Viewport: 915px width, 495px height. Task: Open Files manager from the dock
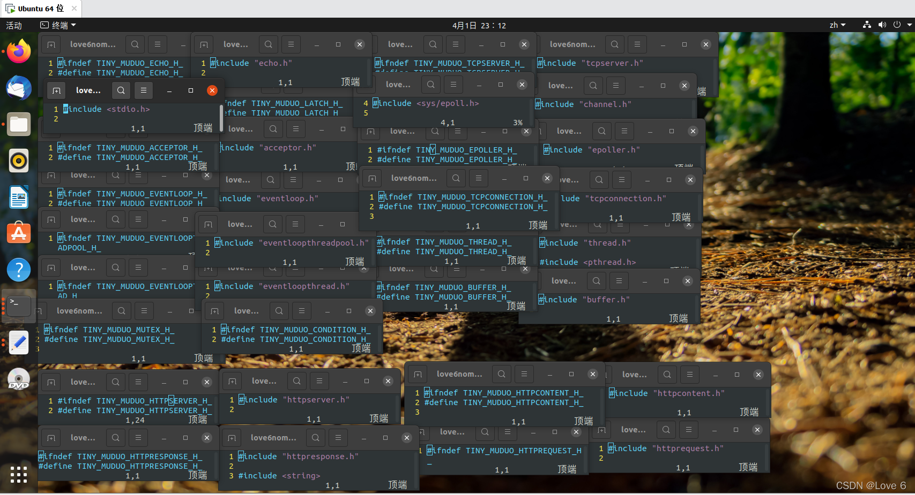[19, 124]
